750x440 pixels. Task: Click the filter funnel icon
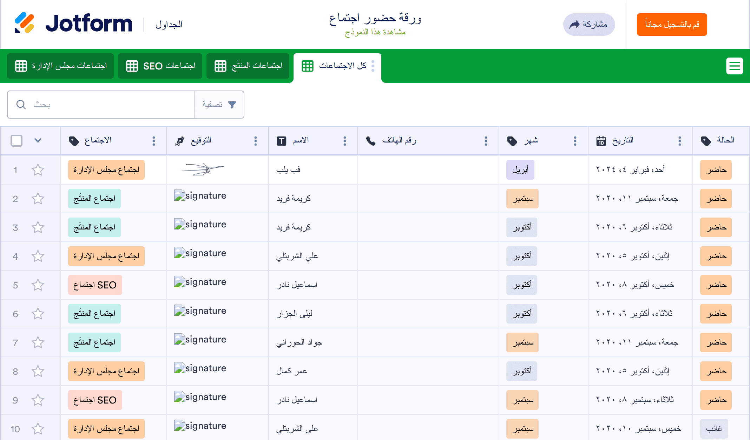(232, 105)
